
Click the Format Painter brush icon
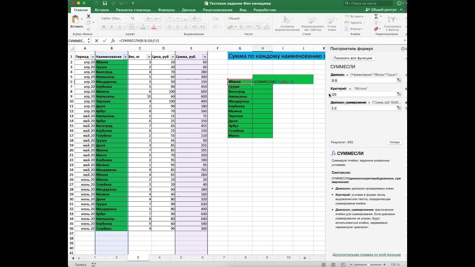88,29
